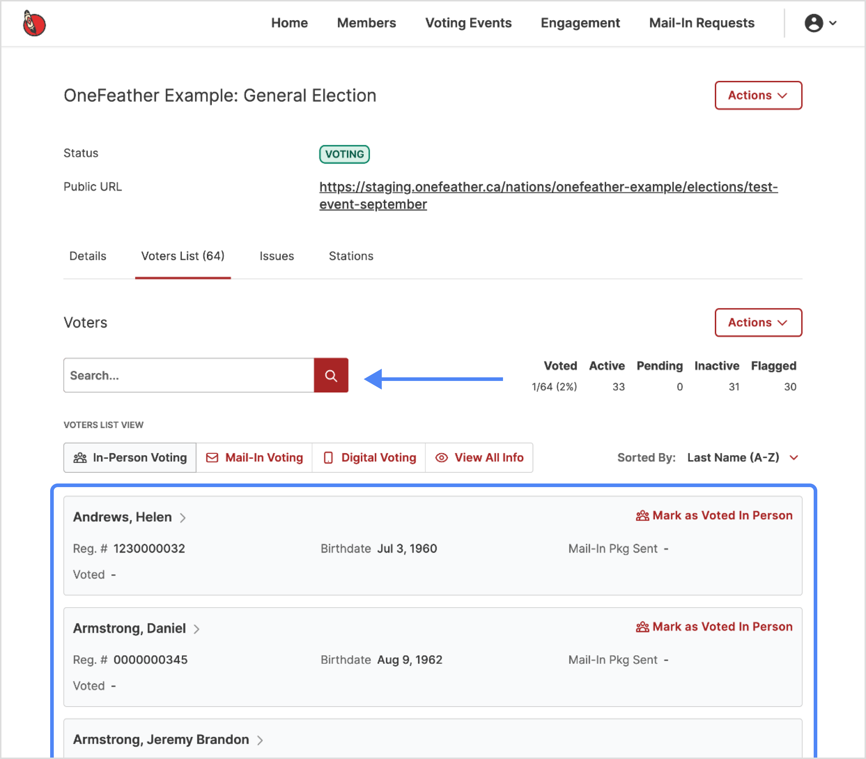Change Sorted By Last Name (A-Z) dropdown
Viewport: 866px width, 759px height.
(743, 457)
